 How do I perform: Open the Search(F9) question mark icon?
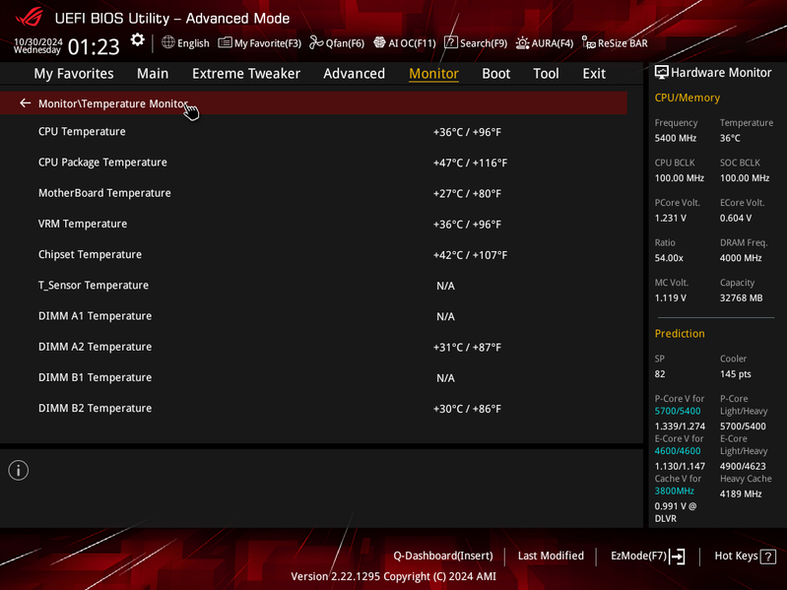pos(451,42)
